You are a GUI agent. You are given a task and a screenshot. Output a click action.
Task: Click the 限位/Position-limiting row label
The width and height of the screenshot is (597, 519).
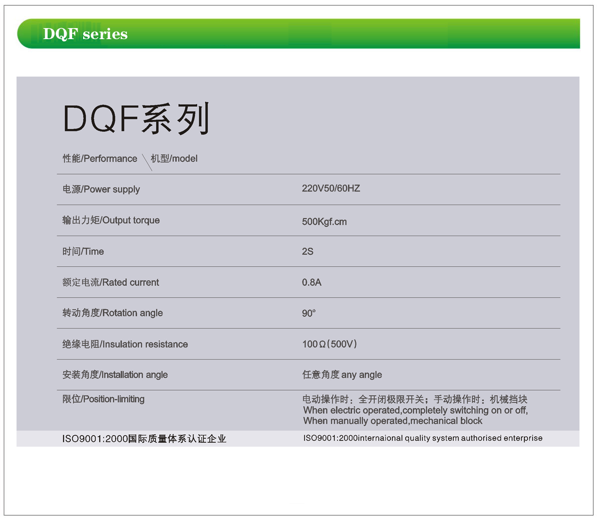(103, 399)
